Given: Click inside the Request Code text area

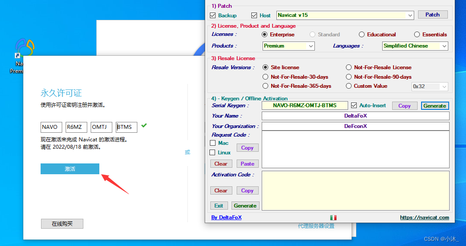Looking at the screenshot, I should 355,149.
